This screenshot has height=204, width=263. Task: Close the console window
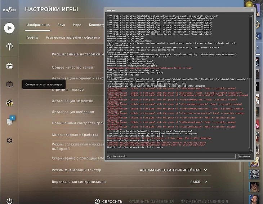[x=251, y=10]
